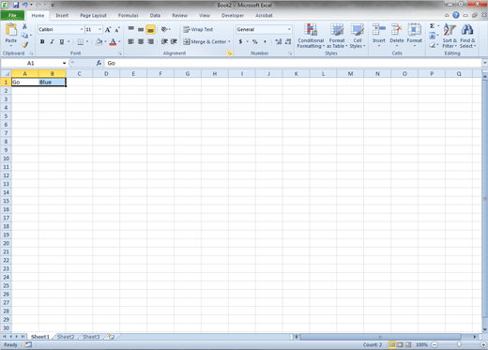Switch to the Data tab
Image resolution: width=488 pixels, height=350 pixels.
coord(155,15)
